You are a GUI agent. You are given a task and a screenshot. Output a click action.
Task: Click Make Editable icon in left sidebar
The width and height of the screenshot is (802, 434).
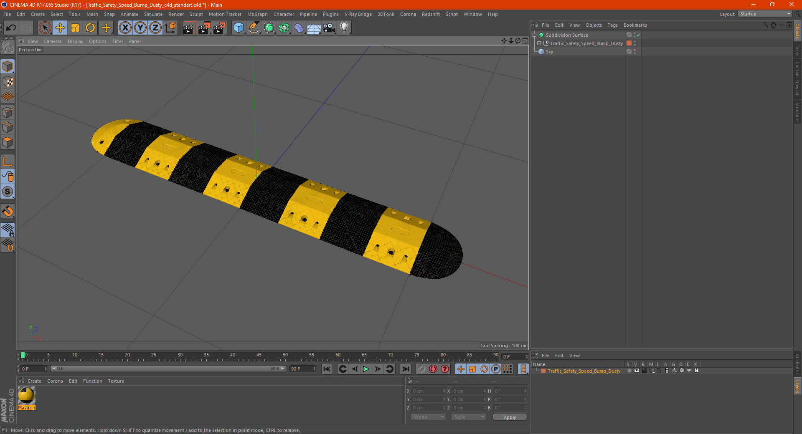(8, 48)
